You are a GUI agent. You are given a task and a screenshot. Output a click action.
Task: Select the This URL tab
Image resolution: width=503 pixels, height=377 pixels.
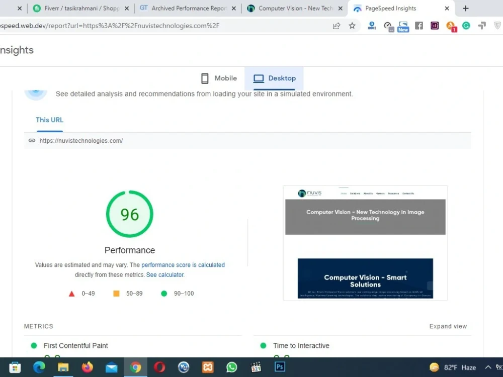point(50,120)
